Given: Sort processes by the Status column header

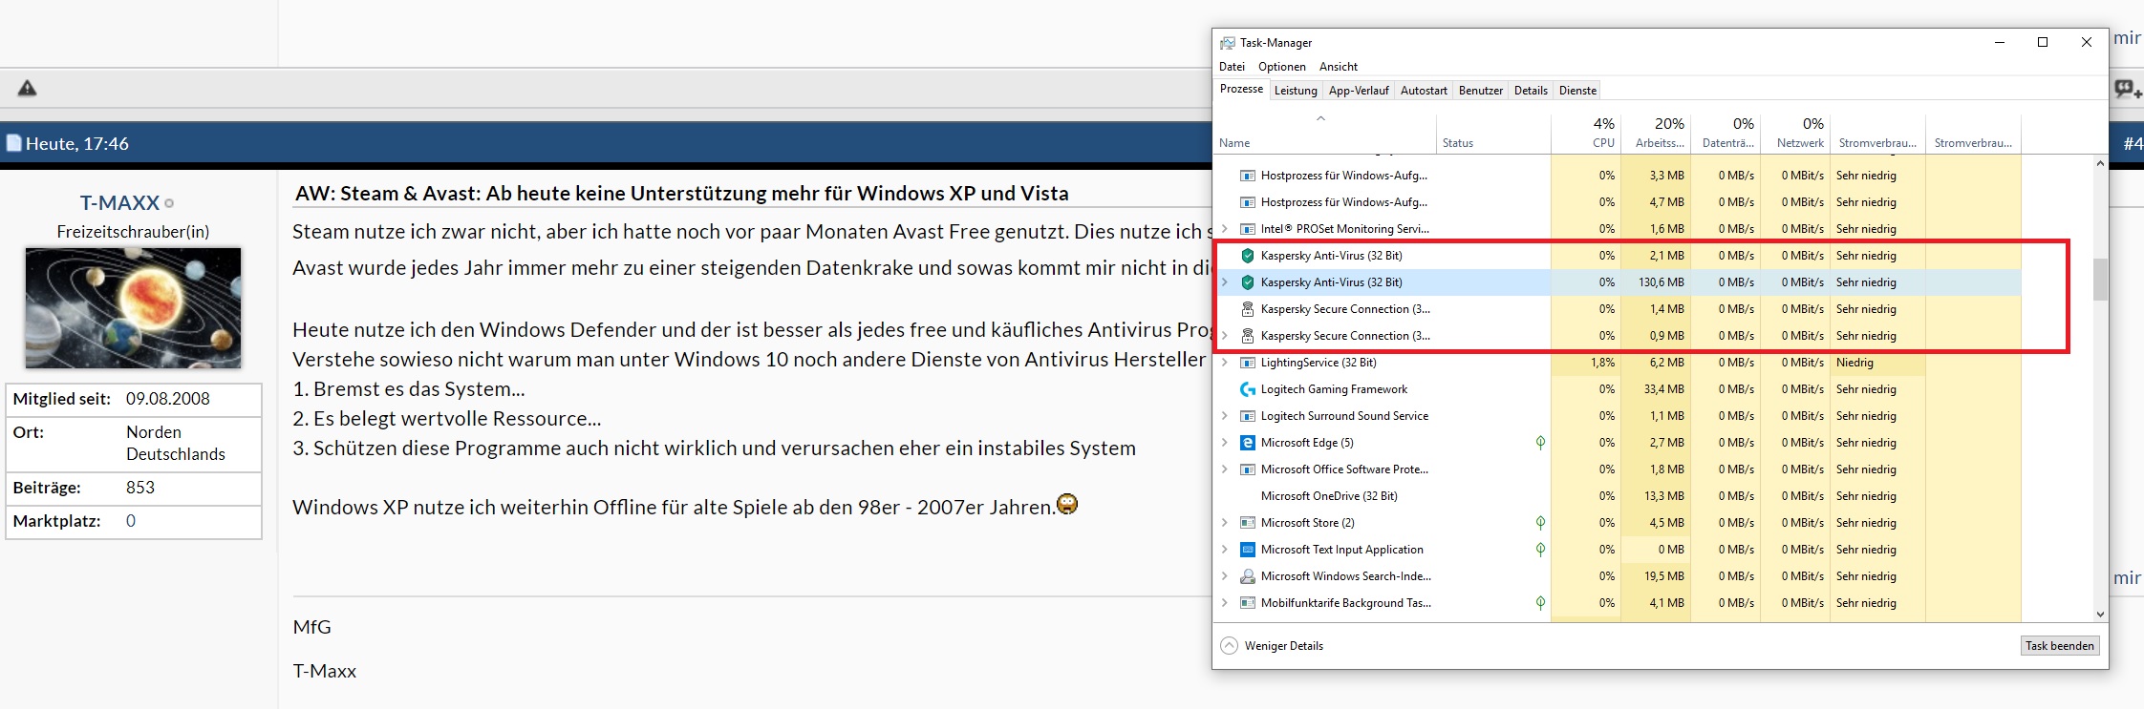Looking at the screenshot, I should click(x=1493, y=134).
